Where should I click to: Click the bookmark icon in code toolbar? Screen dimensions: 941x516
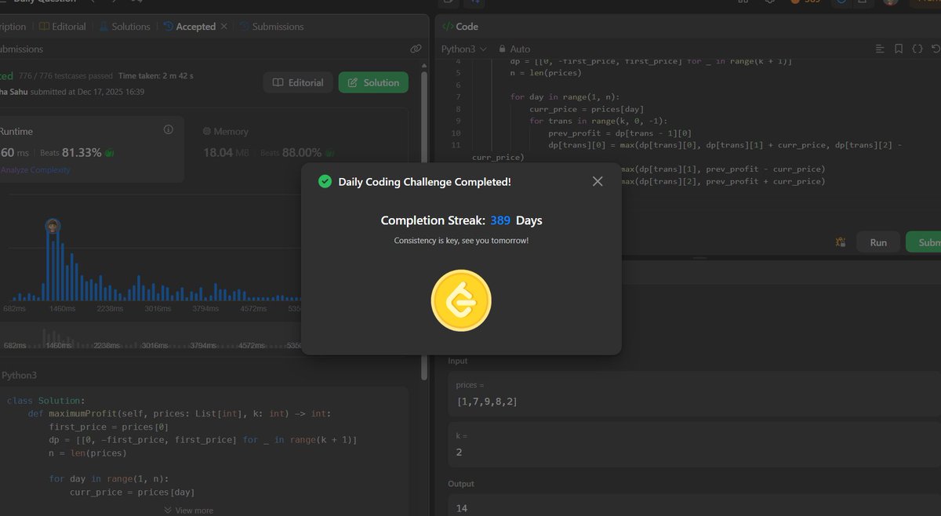pos(899,49)
